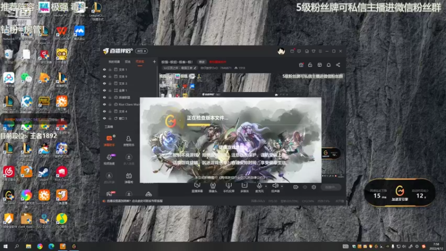The height and width of the screenshot is (251, 446).
Task: Toggle eye icon for 文本 4 source
Action: 104,111
